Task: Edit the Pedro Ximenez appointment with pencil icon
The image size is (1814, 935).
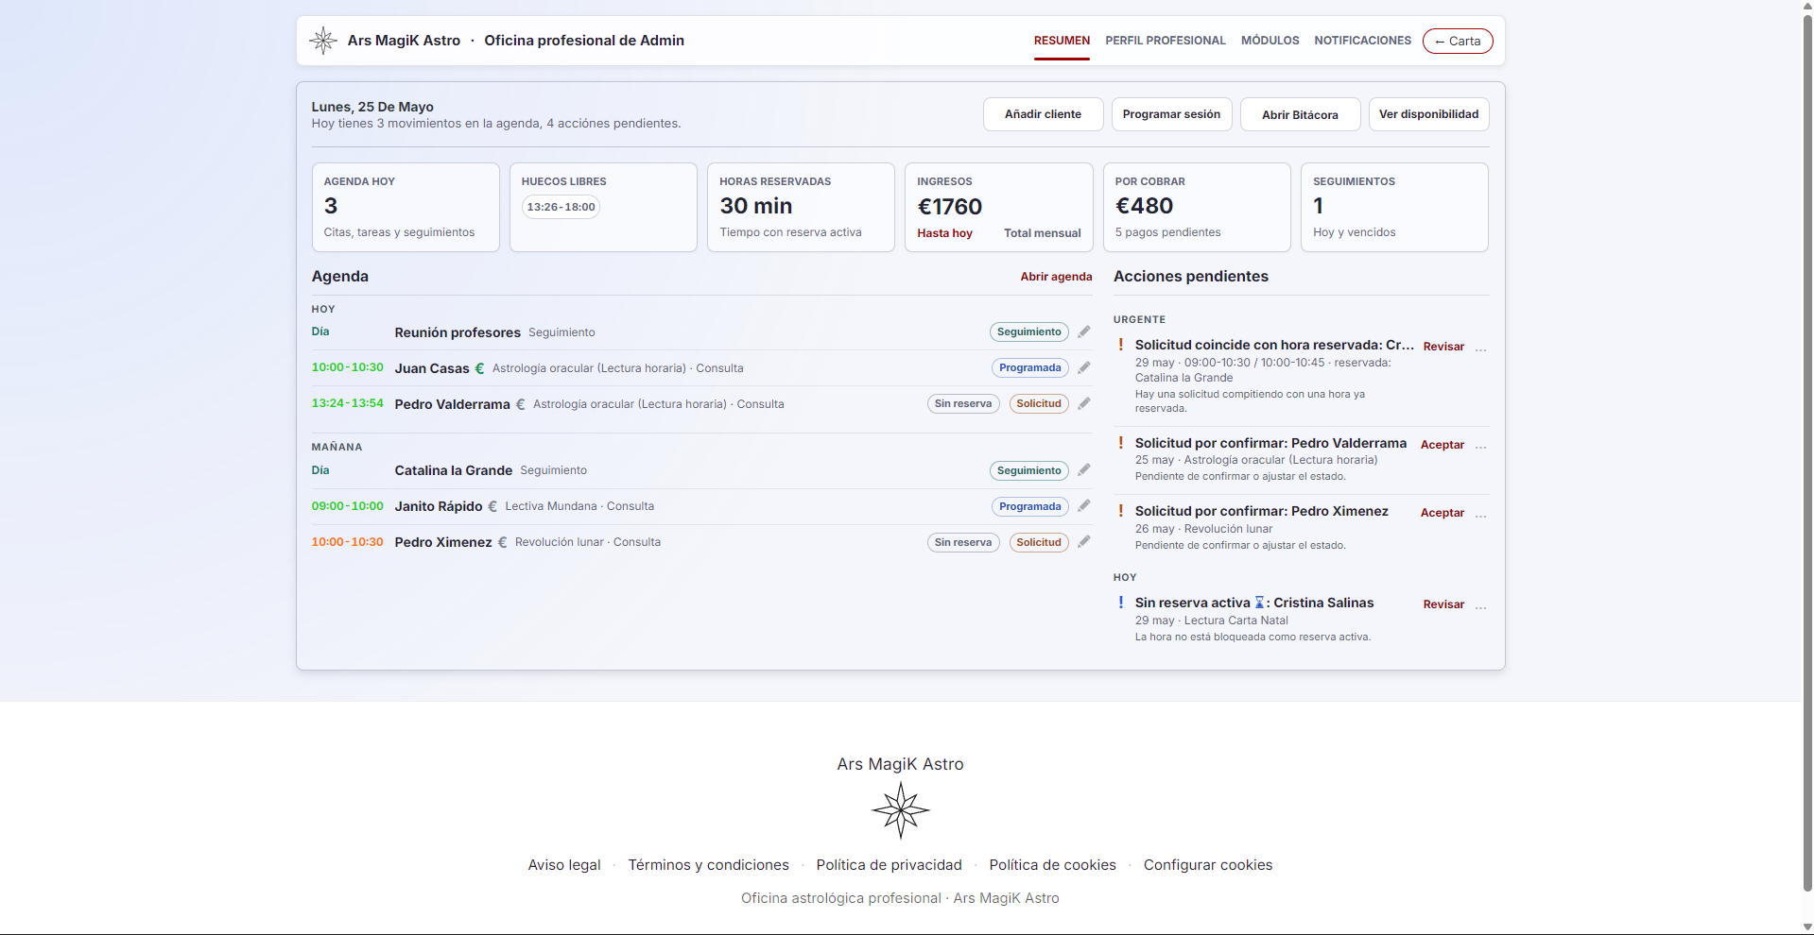Action: click(x=1084, y=542)
